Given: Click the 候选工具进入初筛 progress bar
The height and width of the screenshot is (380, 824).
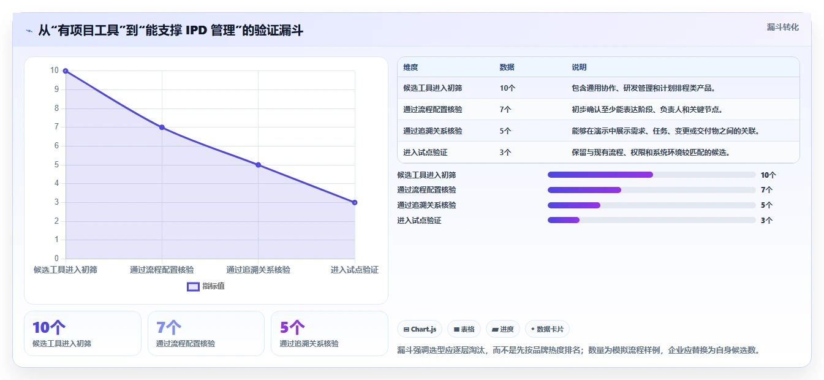Looking at the screenshot, I should [652, 175].
